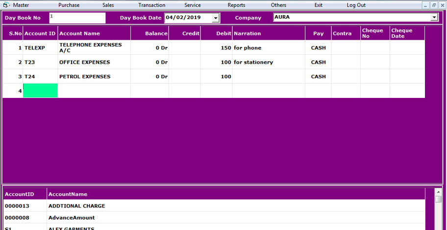Click the AccountName header in lower list
Viewport: 447px width, 230px height.
click(x=236, y=194)
